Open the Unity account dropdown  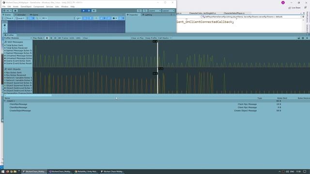7,11
